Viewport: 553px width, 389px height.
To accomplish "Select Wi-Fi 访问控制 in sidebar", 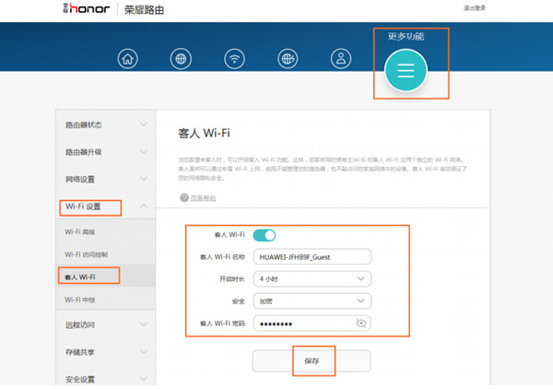I will click(92, 254).
